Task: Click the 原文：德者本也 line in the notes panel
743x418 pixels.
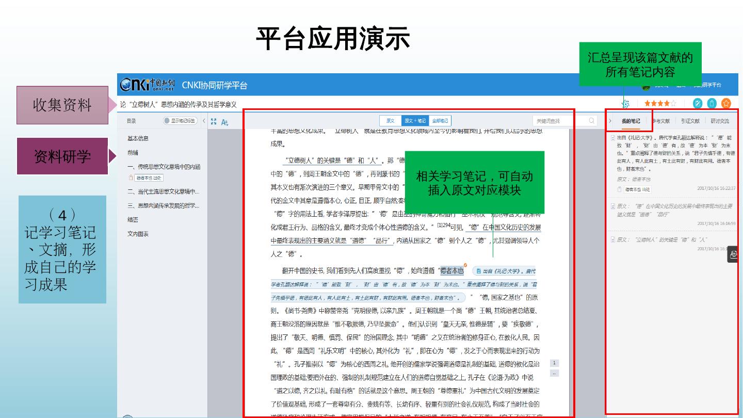Action: [634, 179]
